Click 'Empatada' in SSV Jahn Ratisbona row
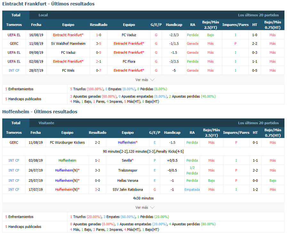 (x=192, y=190)
